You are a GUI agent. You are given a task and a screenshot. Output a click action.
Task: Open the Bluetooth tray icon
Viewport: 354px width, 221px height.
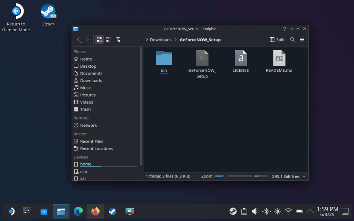click(266, 212)
